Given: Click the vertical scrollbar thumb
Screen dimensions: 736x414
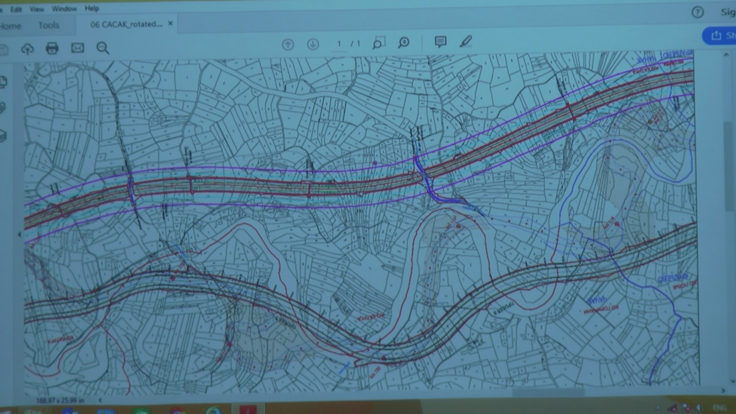Looking at the screenshot, I should point(728,167).
